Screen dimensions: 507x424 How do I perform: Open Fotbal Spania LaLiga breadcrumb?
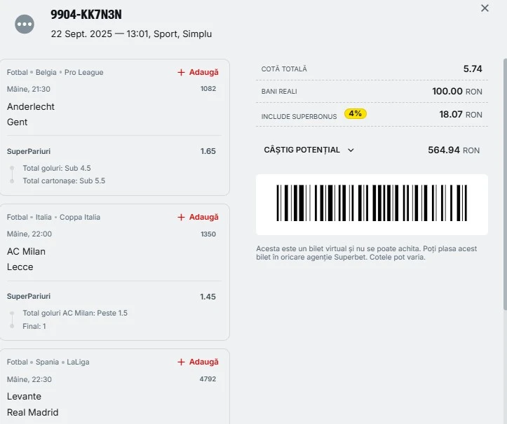point(48,362)
